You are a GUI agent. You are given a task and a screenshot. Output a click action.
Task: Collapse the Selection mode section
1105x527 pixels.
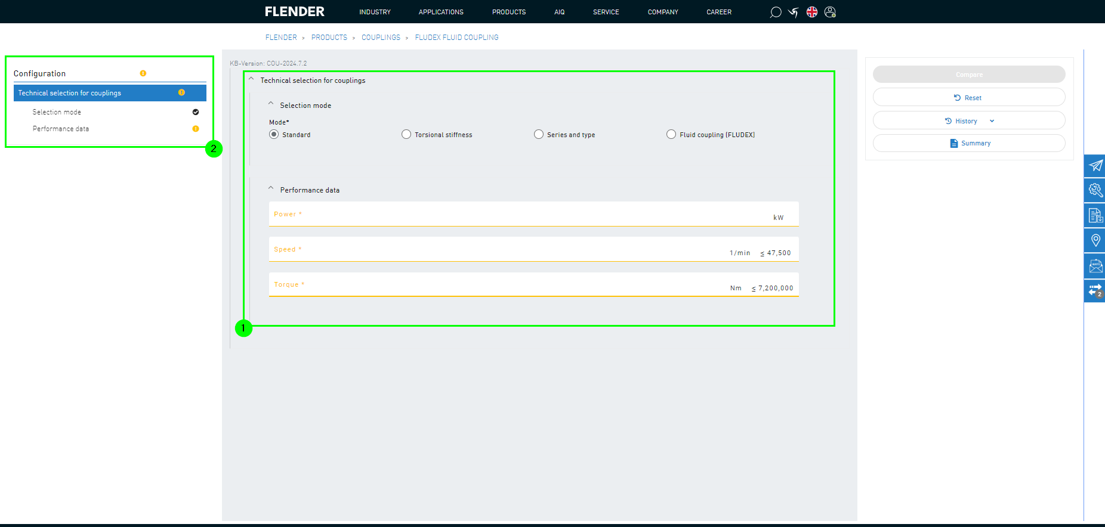(x=271, y=104)
